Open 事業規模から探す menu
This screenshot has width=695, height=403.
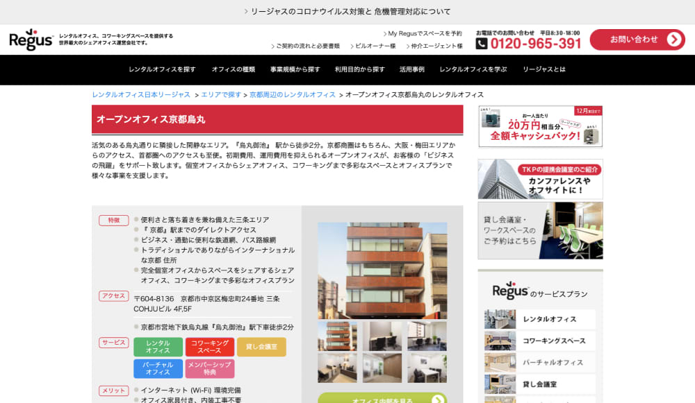tap(295, 69)
